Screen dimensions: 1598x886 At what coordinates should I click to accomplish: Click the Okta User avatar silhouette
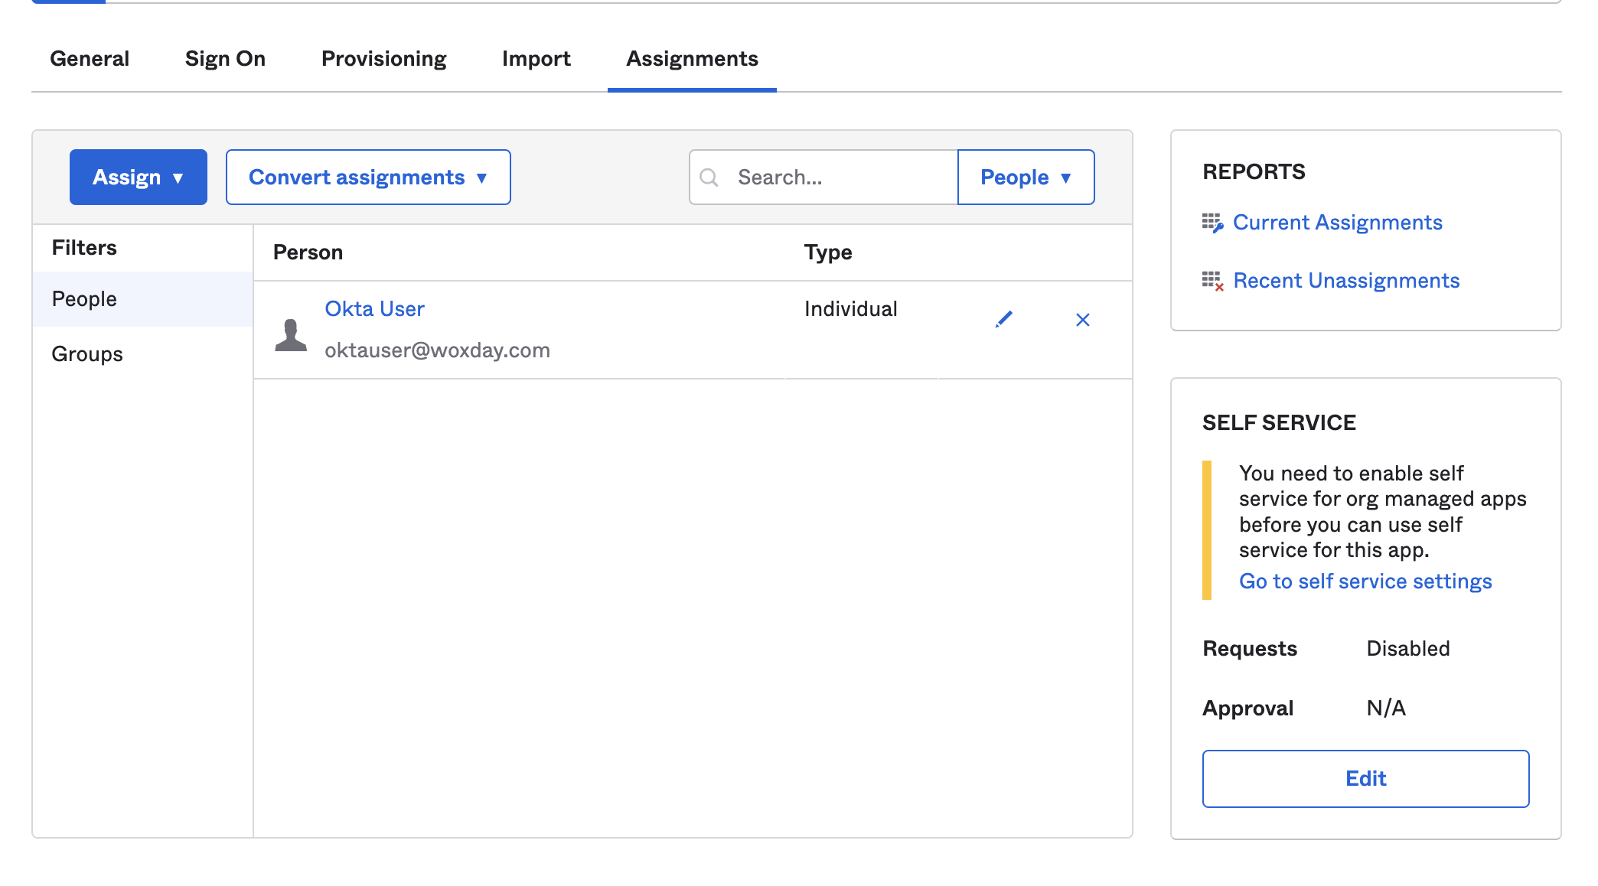click(x=291, y=335)
